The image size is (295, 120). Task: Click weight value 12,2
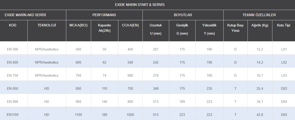click(260, 49)
